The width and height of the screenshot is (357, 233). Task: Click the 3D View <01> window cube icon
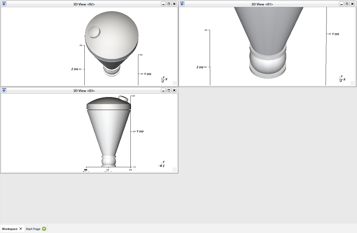coord(182,4)
